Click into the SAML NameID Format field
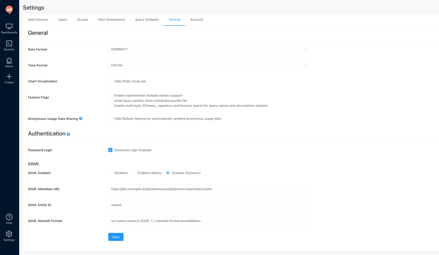 [x=209, y=221]
